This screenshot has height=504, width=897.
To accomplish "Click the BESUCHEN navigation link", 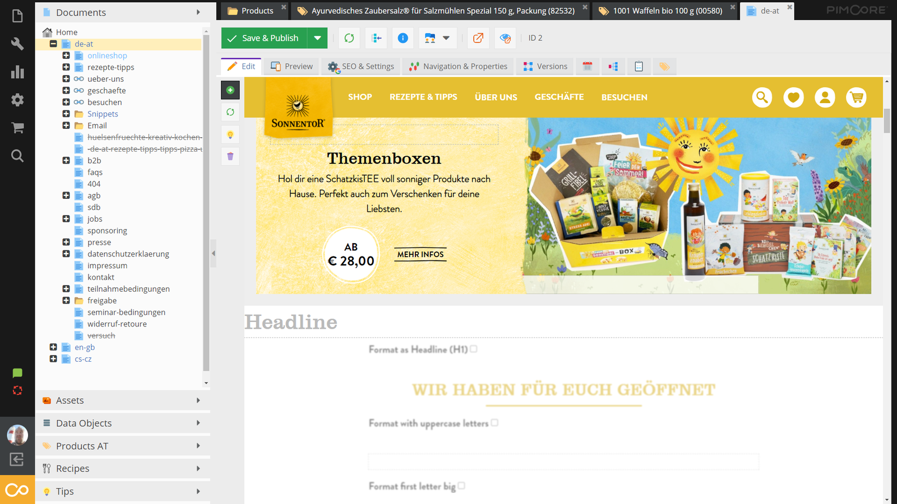I will tap(625, 97).
